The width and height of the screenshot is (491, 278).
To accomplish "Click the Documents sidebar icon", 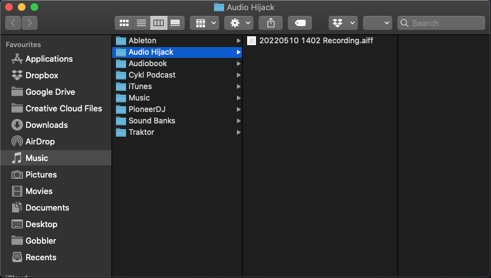I will click(17, 207).
